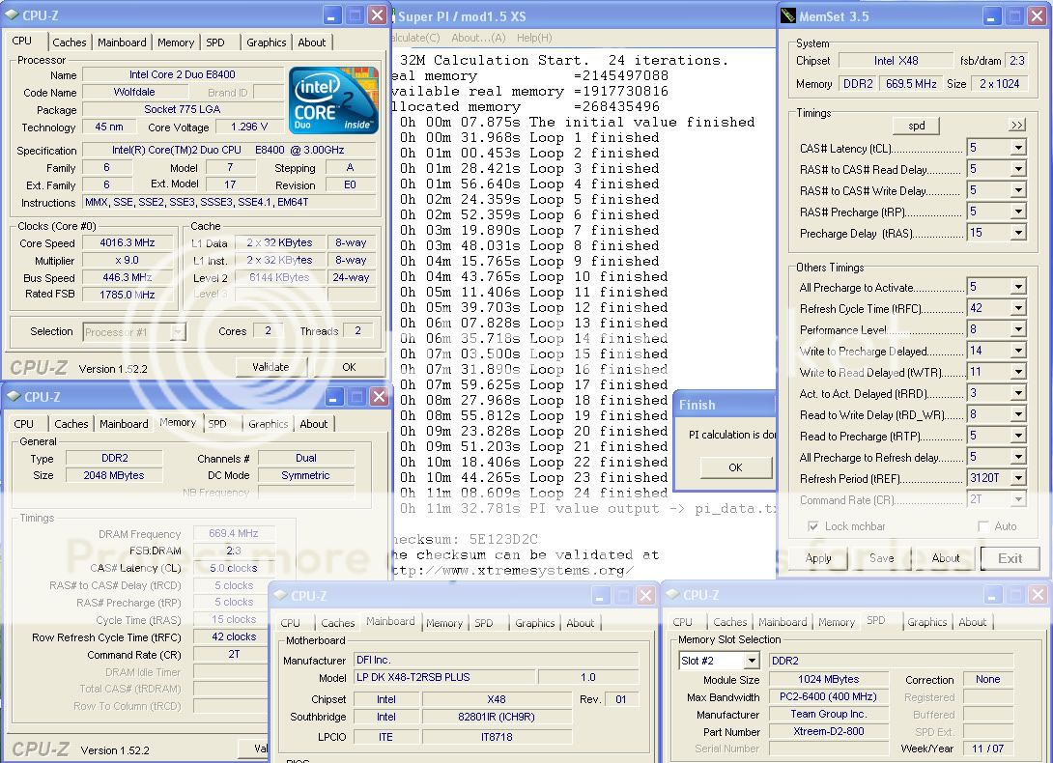Open SPD tab in top CPU-Z window
Viewport: 1053px width, 763px height.
pos(215,42)
